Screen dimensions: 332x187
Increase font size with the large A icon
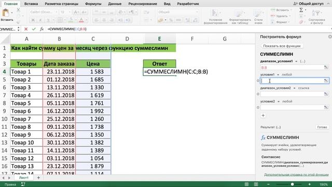(76, 12)
